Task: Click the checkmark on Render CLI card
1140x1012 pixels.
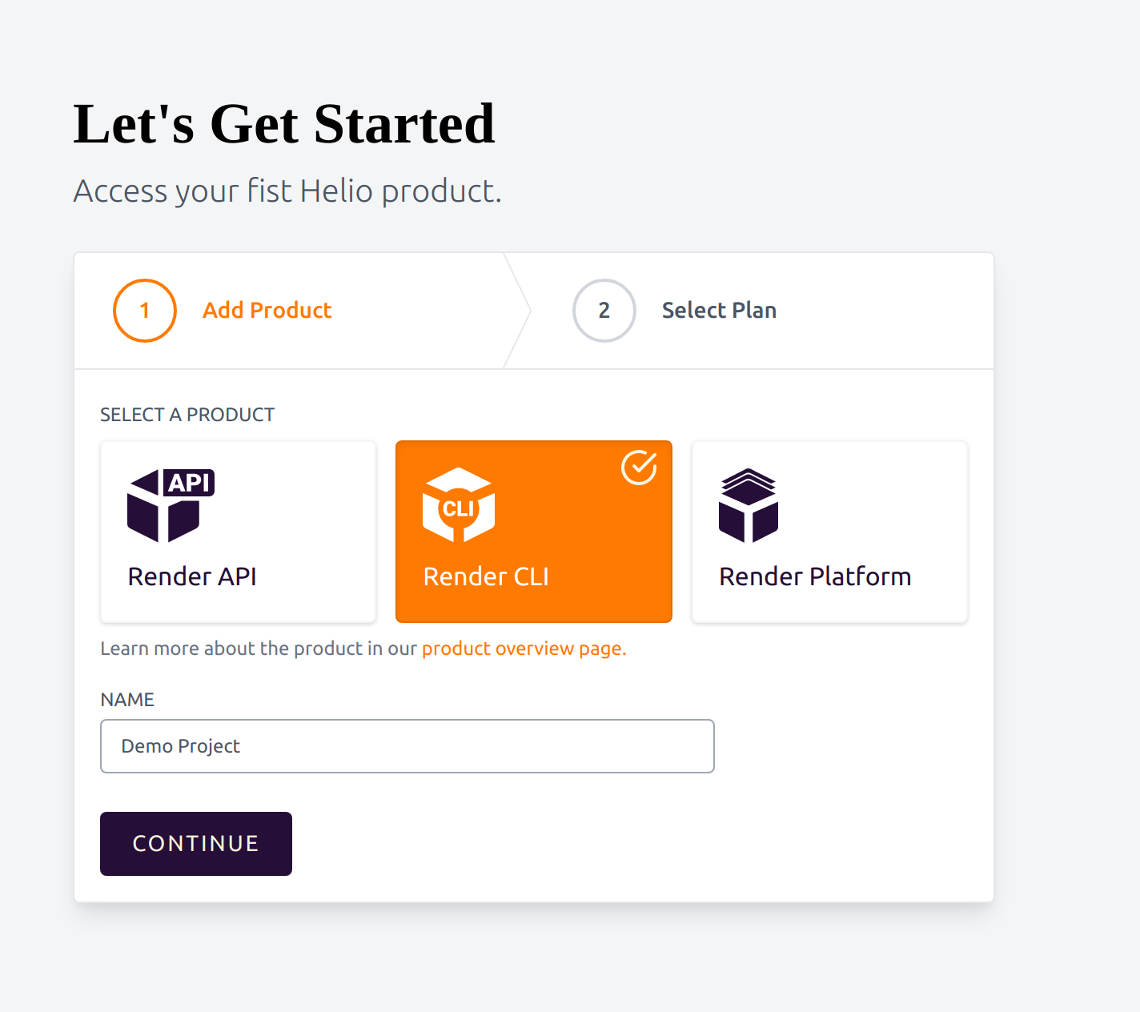Action: click(x=639, y=468)
